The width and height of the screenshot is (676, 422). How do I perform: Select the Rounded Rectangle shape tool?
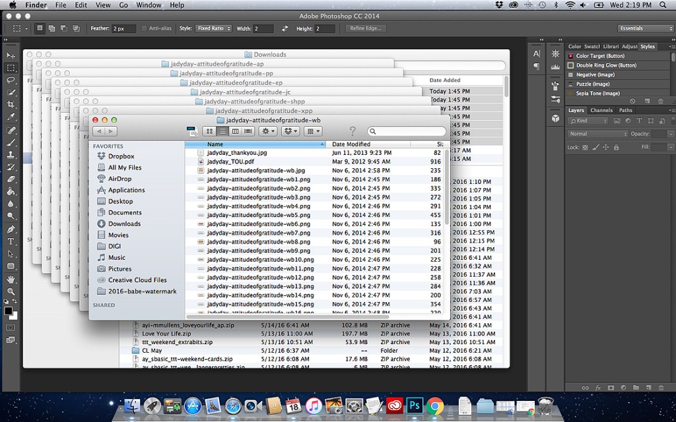click(x=11, y=266)
